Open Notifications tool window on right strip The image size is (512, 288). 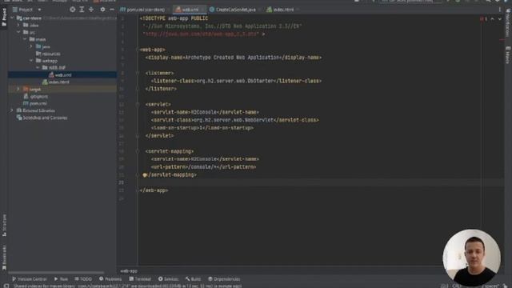[508, 23]
